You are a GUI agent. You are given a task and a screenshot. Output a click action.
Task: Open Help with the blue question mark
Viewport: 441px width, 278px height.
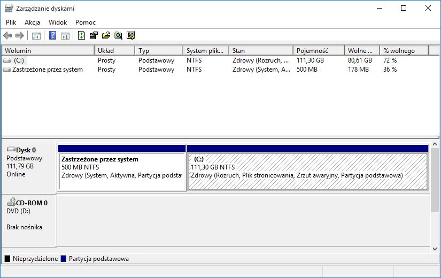(x=52, y=35)
